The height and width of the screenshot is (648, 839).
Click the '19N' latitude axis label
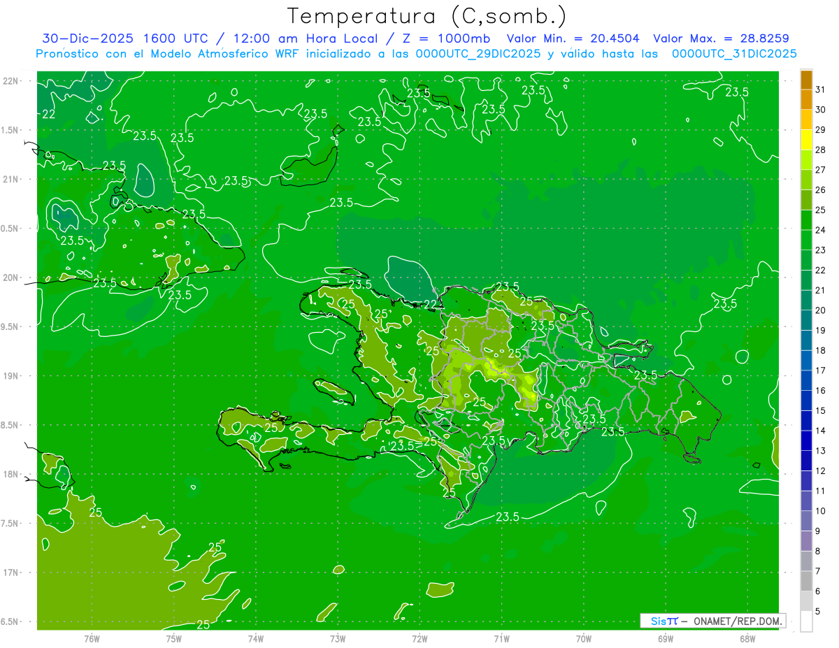click(x=10, y=375)
